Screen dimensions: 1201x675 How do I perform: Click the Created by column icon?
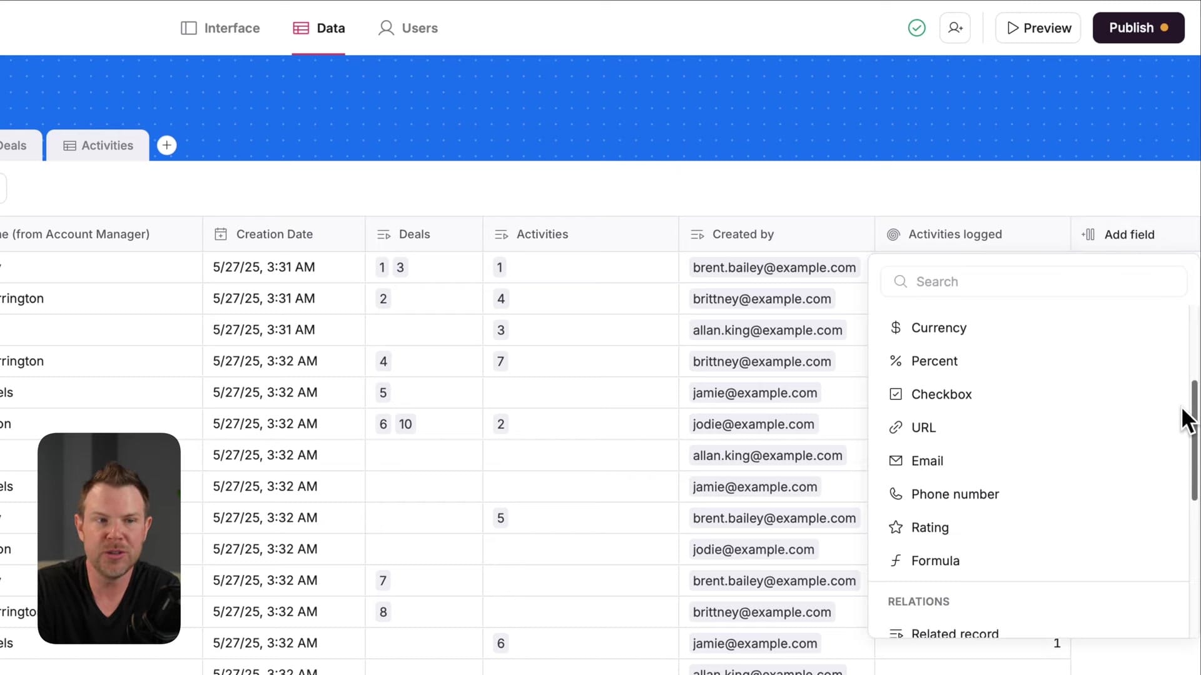point(697,234)
